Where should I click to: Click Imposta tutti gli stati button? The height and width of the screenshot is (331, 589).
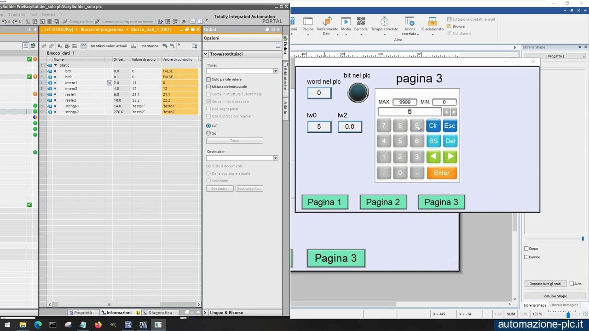(545, 284)
